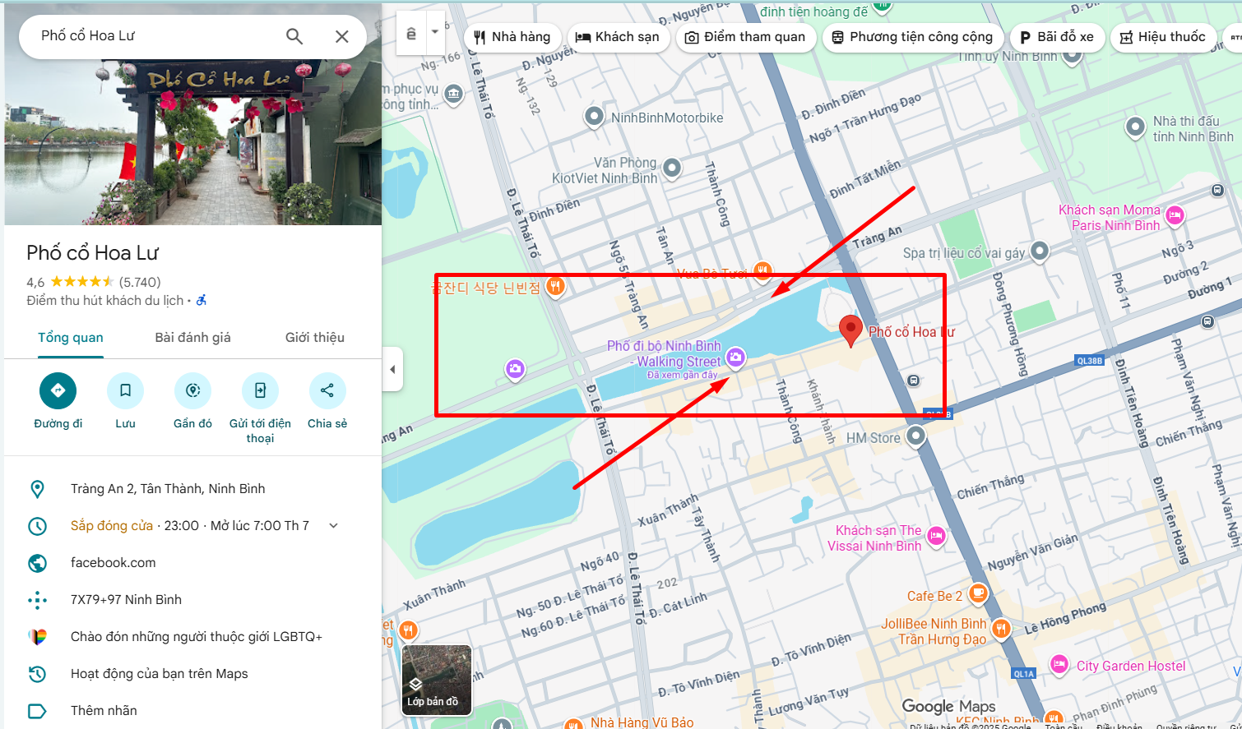This screenshot has height=729, width=1242.
Task: Open directions with Đường đi icon
Action: click(58, 391)
